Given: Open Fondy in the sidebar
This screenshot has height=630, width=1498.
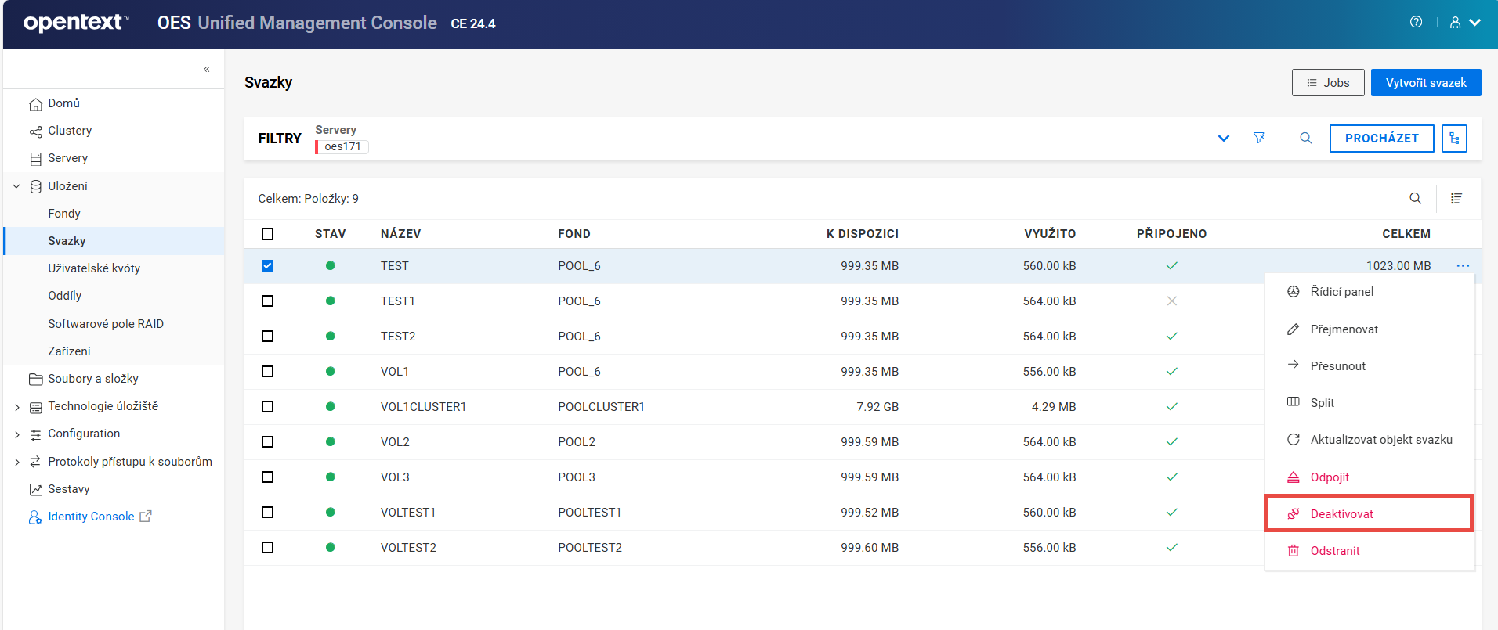Looking at the screenshot, I should (64, 214).
